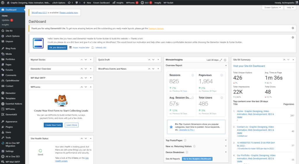299x164 pixels.
Task: Open Pages in sidebar
Action: tap(8, 65)
